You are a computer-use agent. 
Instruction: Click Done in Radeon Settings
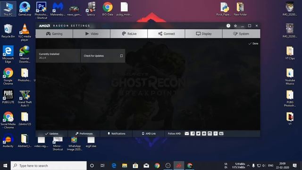point(253,43)
